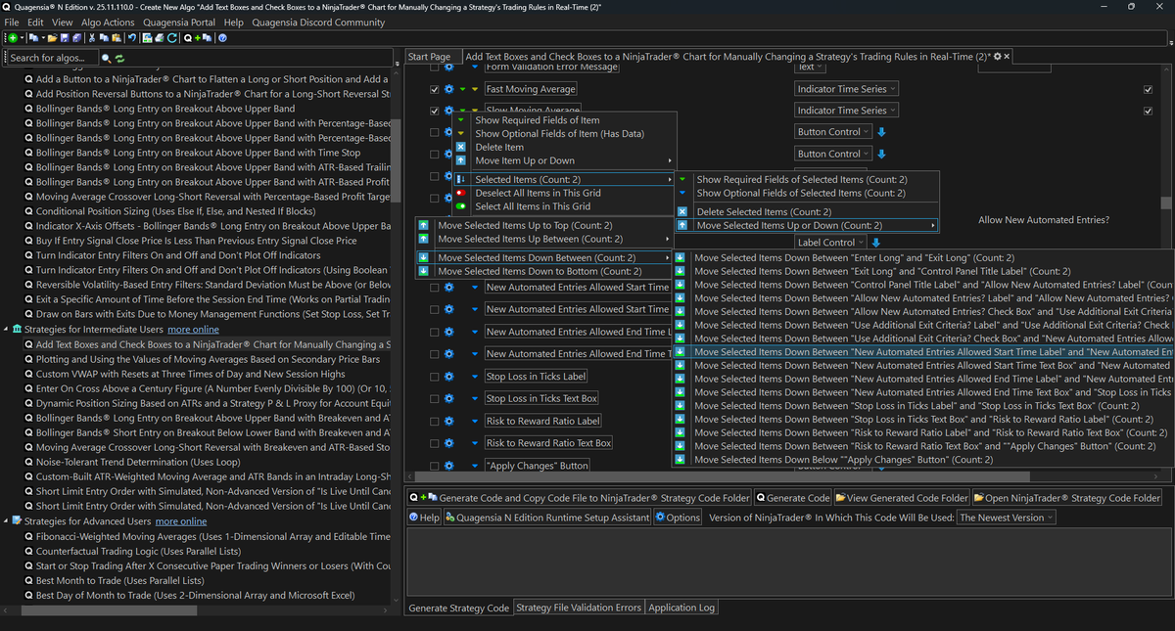Click View Generated Code Folder button
This screenshot has width=1175, height=631.
[902, 498]
